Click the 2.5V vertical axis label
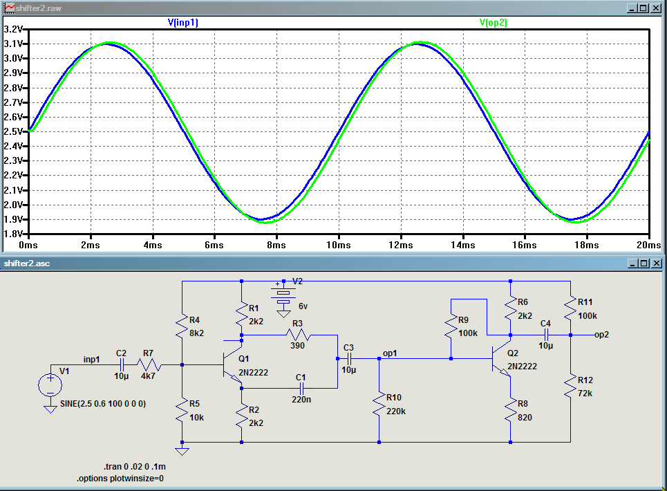This screenshot has width=667, height=491. click(12, 131)
